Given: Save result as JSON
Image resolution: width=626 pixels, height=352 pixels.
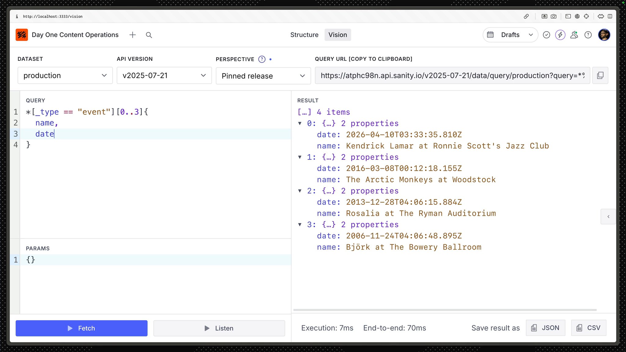Looking at the screenshot, I should pyautogui.click(x=546, y=328).
